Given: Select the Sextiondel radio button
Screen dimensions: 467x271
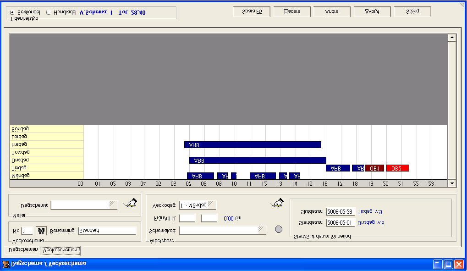Looking at the screenshot, I should pyautogui.click(x=12, y=12).
